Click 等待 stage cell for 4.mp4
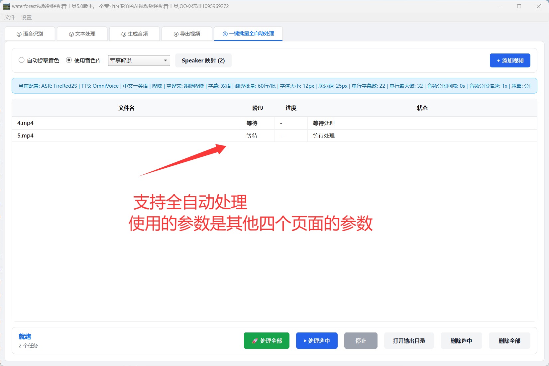The image size is (549, 366). pos(258,123)
